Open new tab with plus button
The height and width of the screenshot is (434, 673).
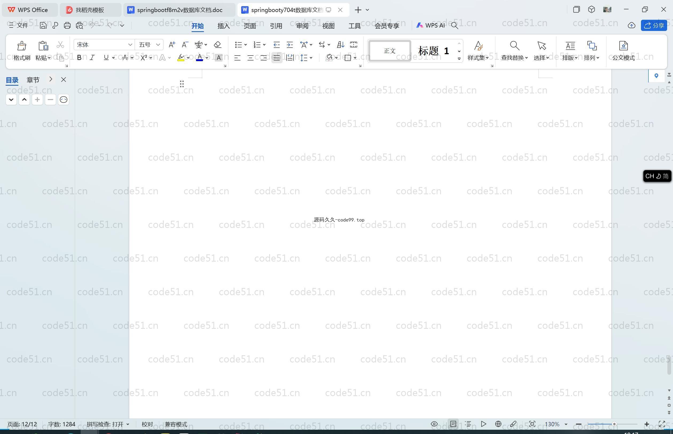tap(358, 10)
